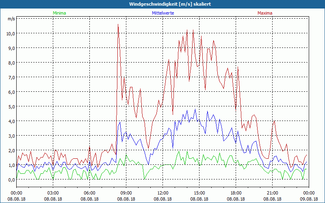Click the '7,0' y-axis value
Viewport: 325px width, 203px height.
(x=12, y=77)
